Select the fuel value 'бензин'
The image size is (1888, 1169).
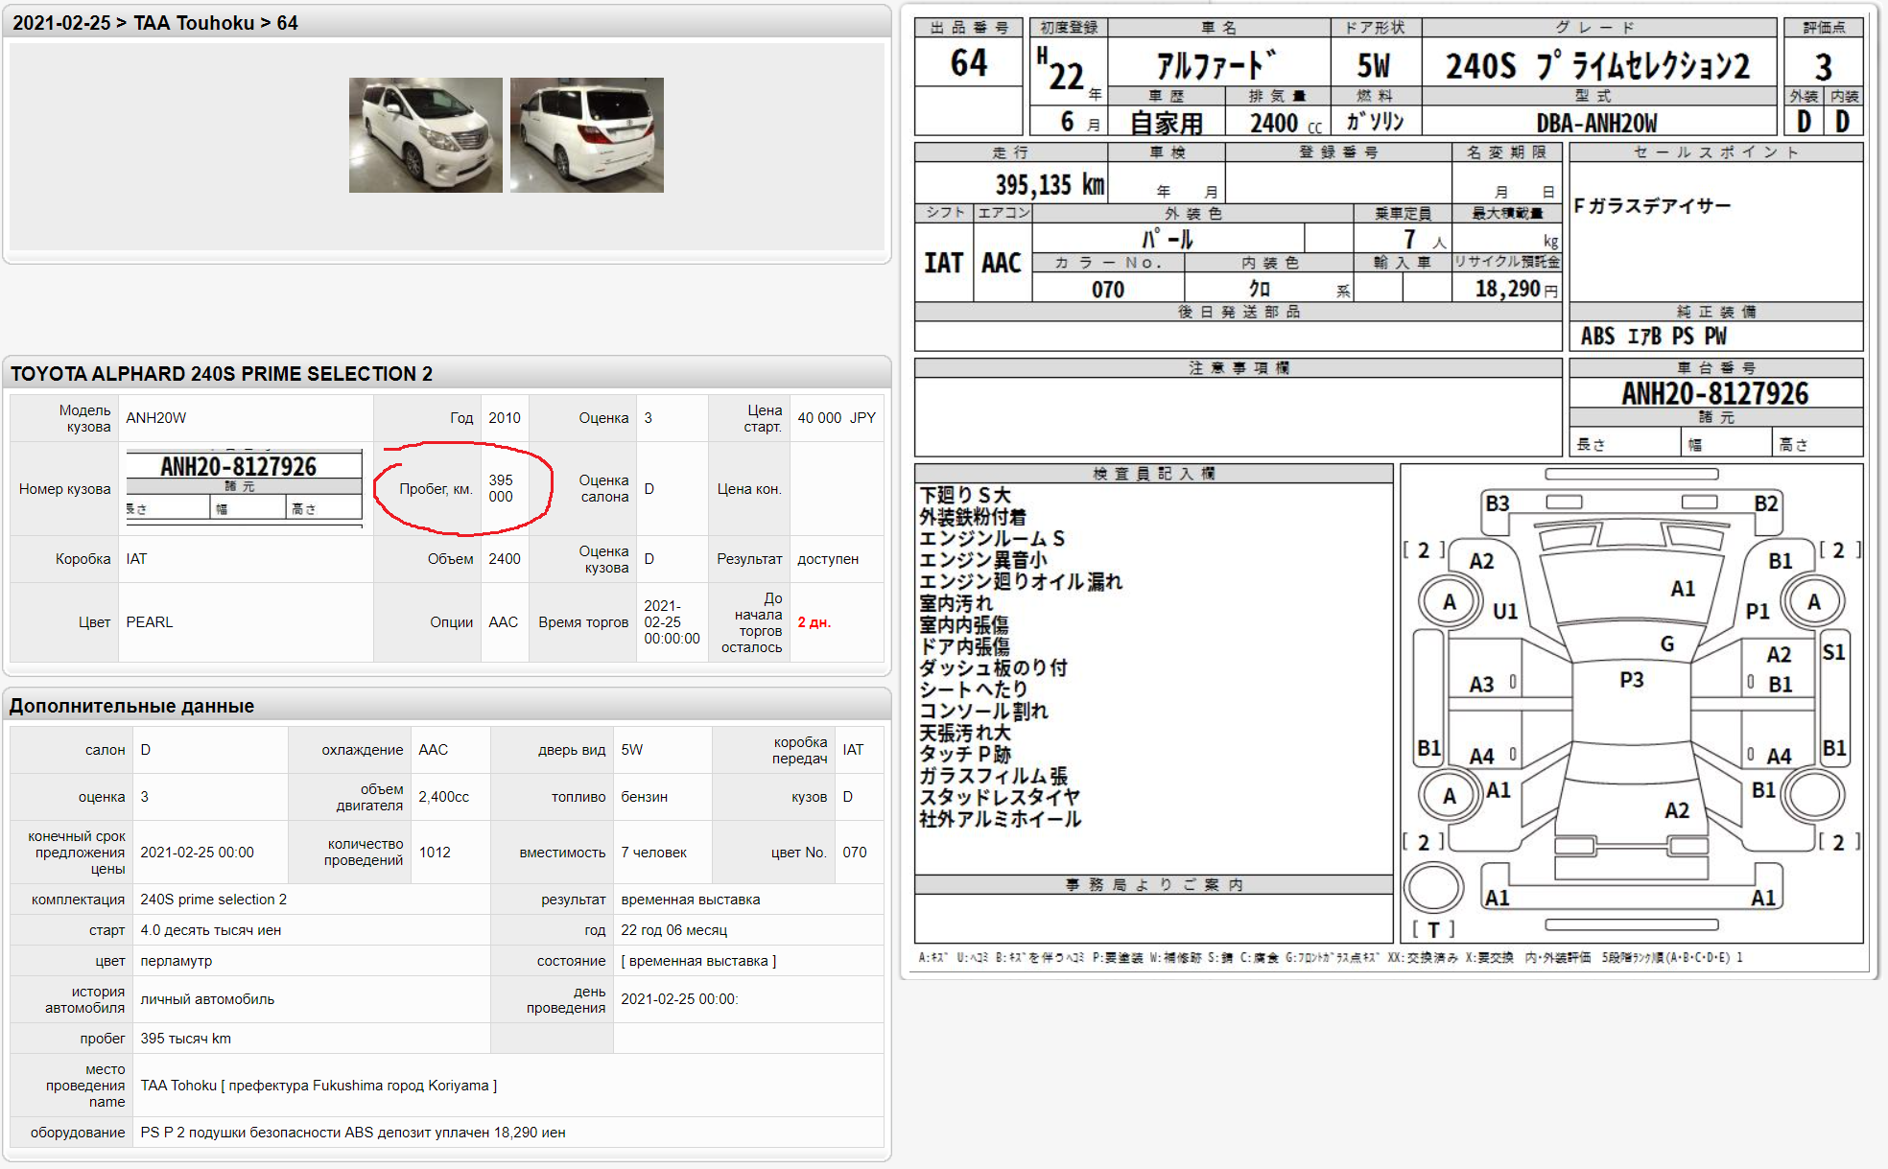[645, 797]
